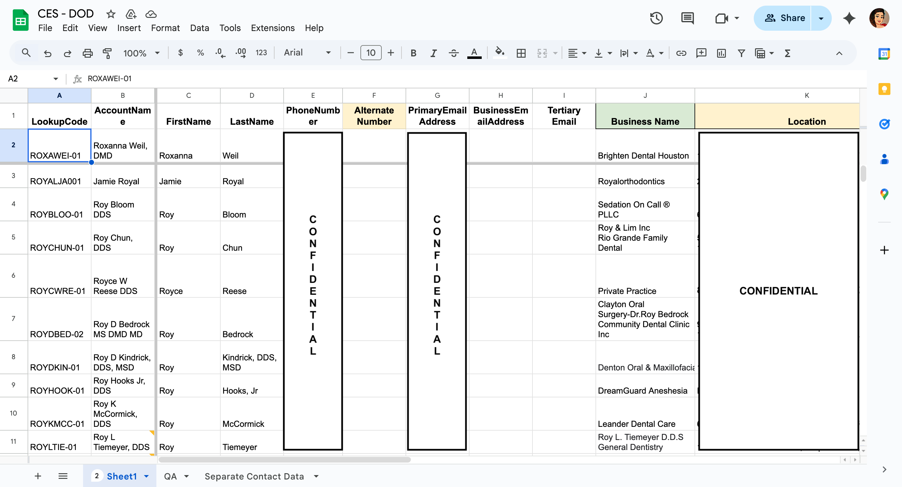Open the Arial font dropdown
This screenshot has width=902, height=487.
[x=307, y=53]
